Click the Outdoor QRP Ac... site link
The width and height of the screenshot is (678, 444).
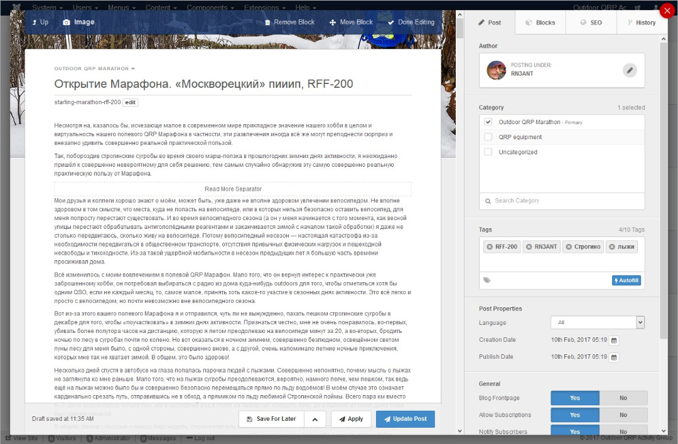606,8
